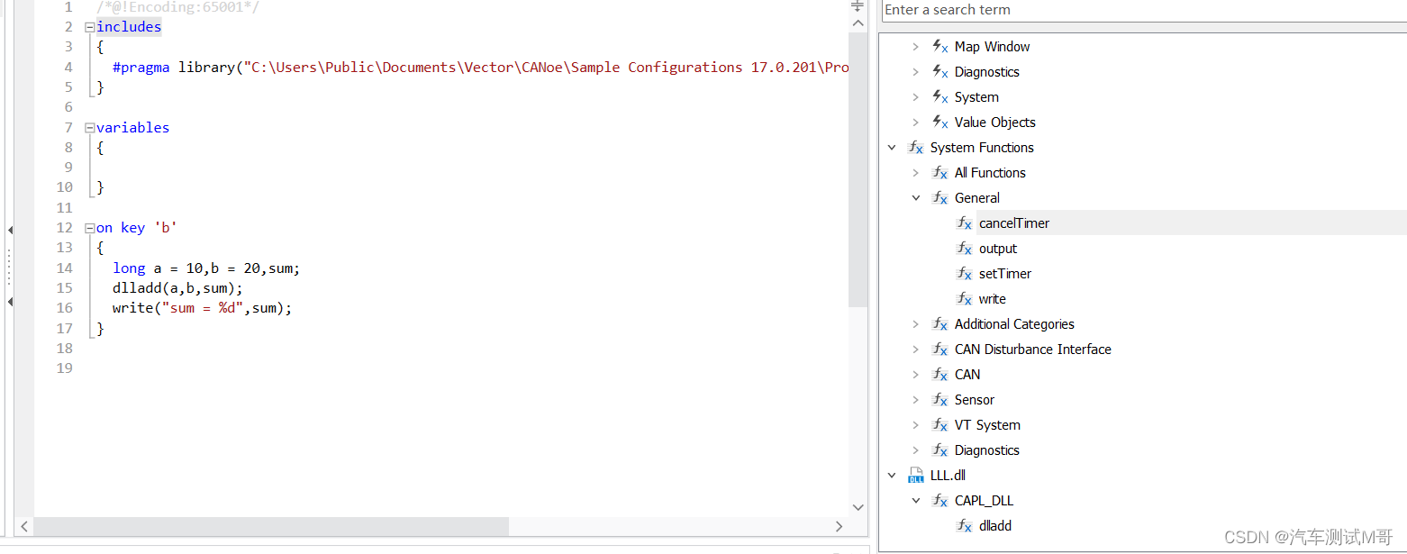The height and width of the screenshot is (554, 1407).
Task: Click the fx icon beside the write function
Action: point(963,298)
